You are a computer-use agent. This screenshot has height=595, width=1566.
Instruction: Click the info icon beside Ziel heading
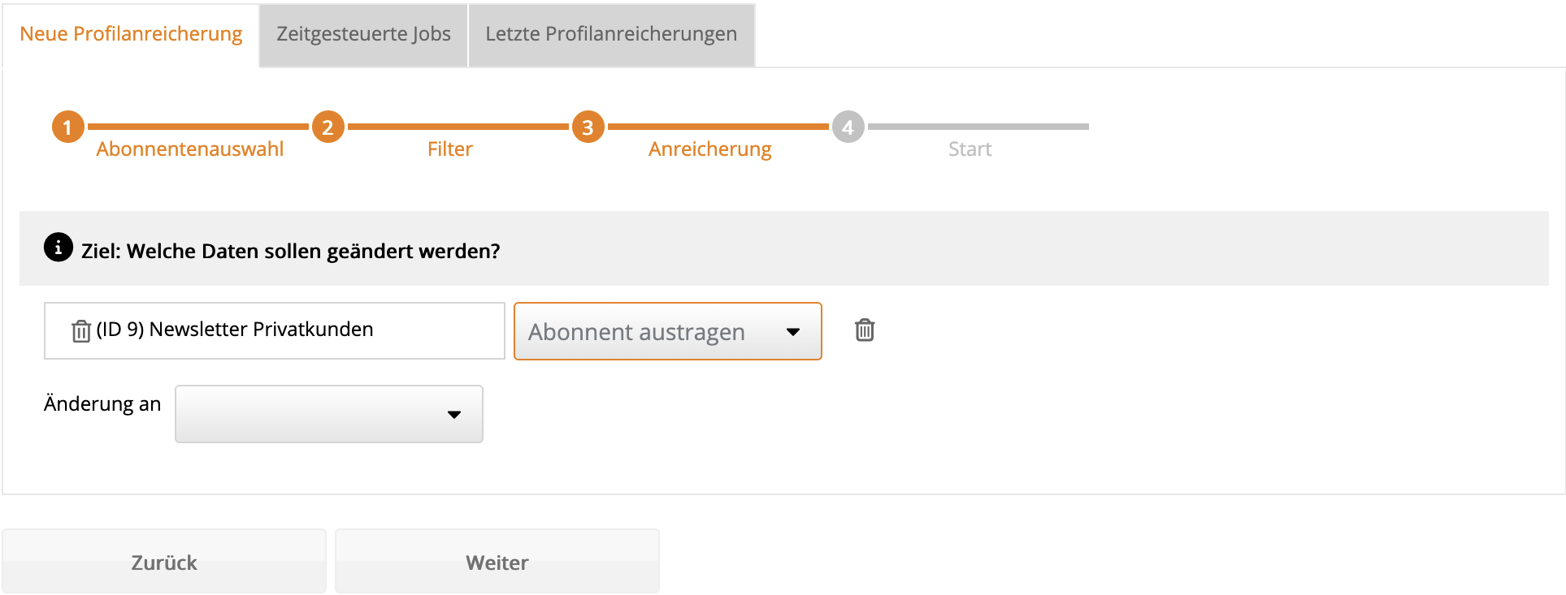[58, 248]
